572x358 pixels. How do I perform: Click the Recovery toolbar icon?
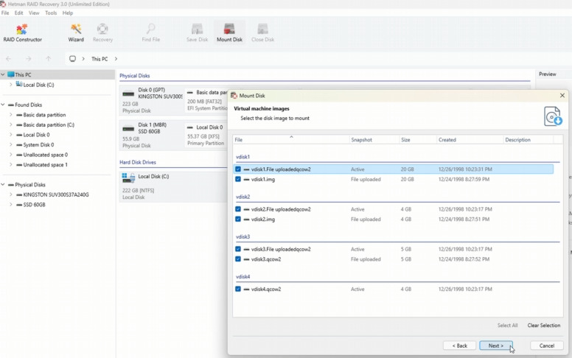click(102, 33)
